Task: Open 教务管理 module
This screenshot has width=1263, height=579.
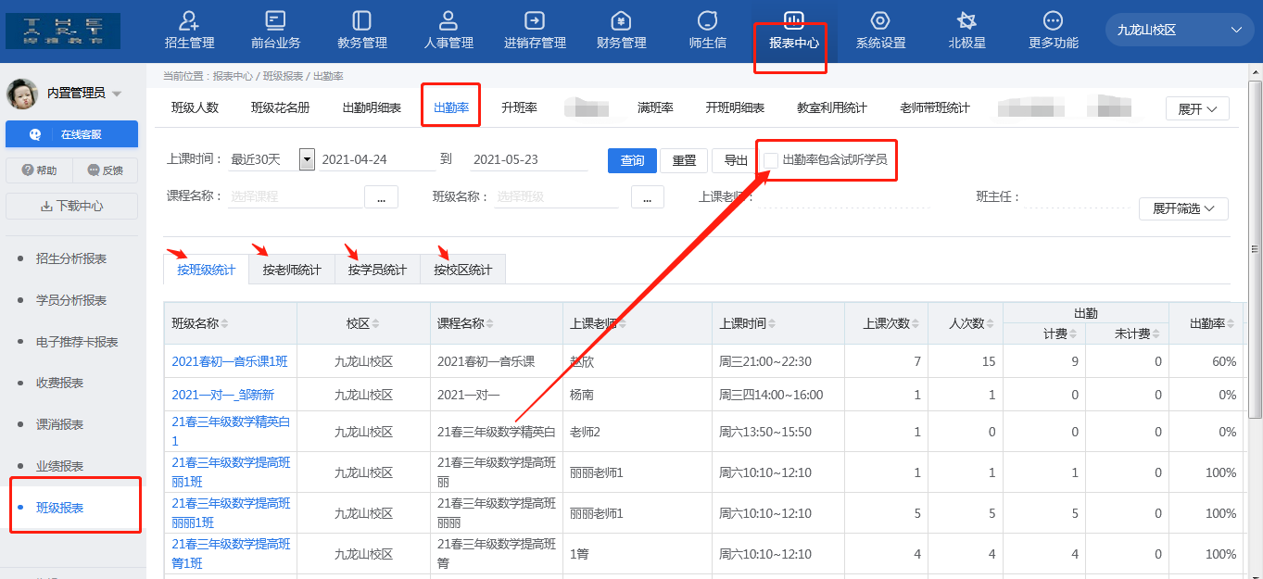Action: coord(362,31)
